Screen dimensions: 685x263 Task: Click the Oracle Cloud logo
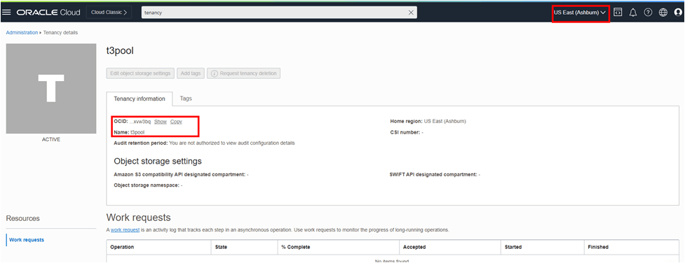pos(48,13)
